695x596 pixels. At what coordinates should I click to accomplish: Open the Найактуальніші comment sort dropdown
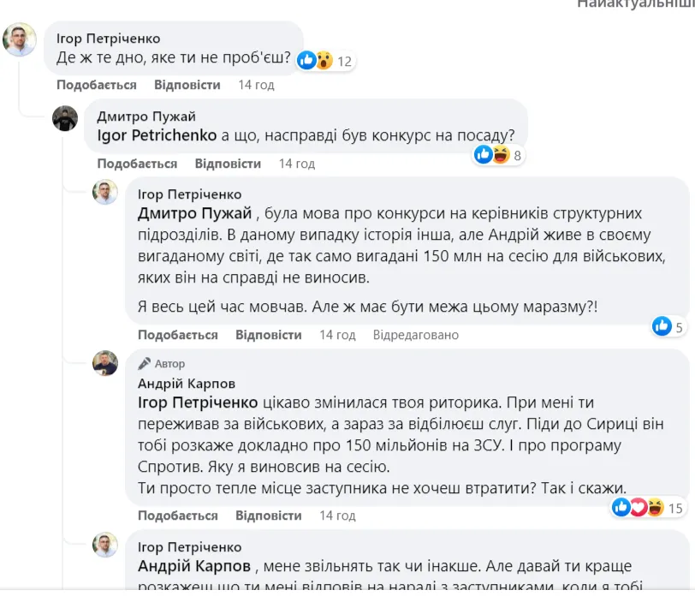(x=635, y=4)
